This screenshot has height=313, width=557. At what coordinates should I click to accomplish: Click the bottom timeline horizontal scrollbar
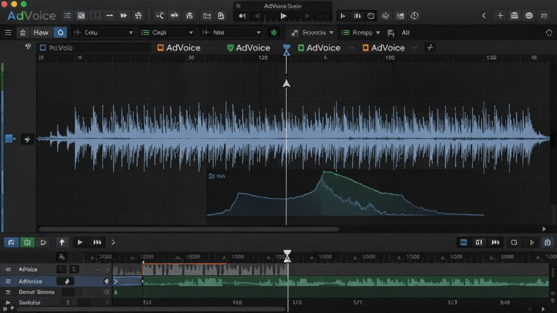151,309
